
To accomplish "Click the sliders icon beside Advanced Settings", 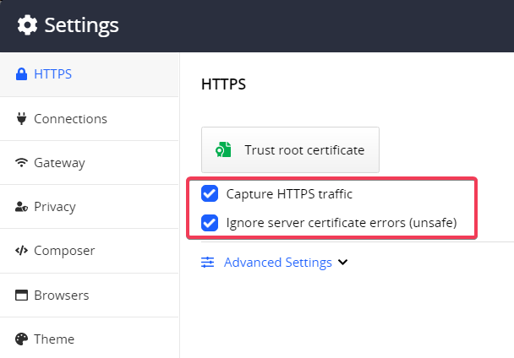I will click(x=208, y=263).
